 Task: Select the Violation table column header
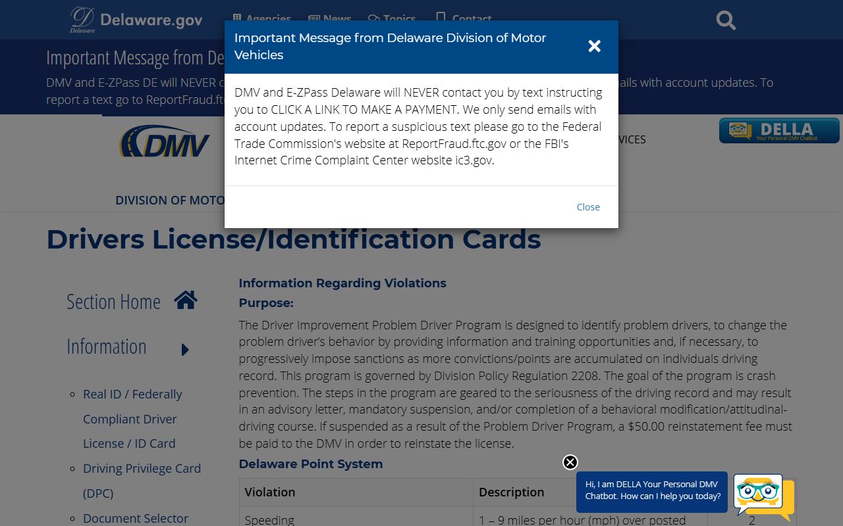tap(356, 492)
